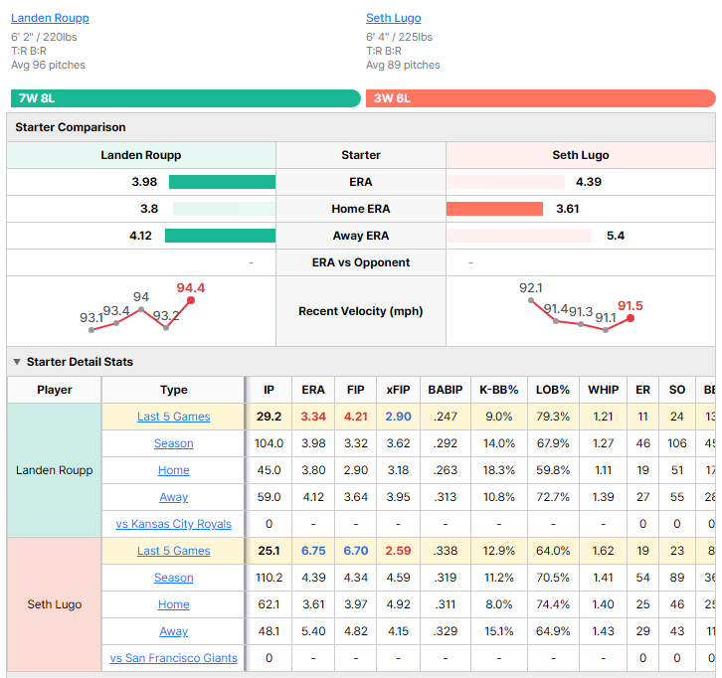This screenshot has height=678, width=722.
Task: Click the WHIP column header
Action: tap(604, 390)
